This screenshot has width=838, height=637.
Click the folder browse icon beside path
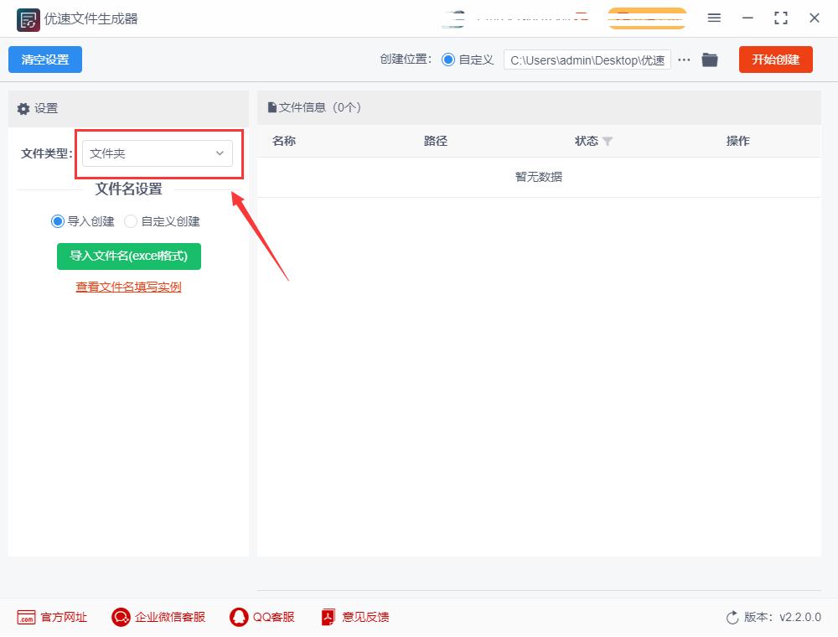[710, 60]
